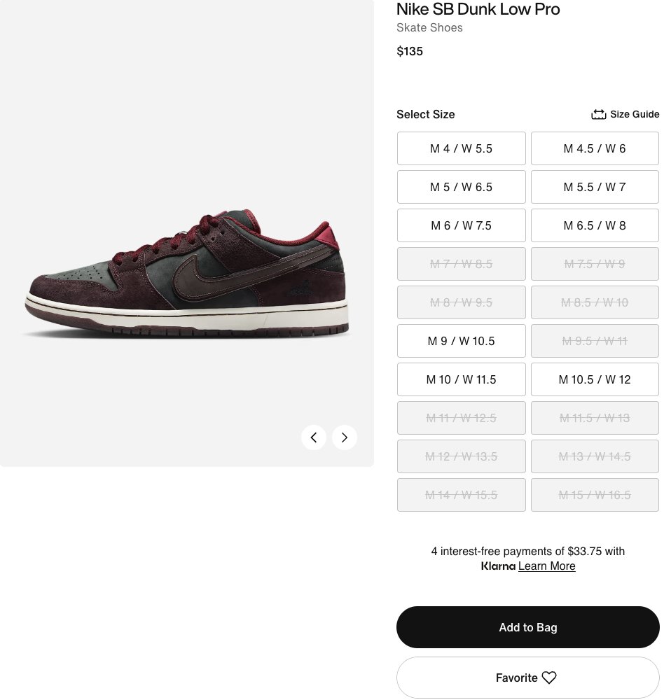This screenshot has width=664, height=700.
Task: Select size M 4 / W 5.5
Action: [461, 148]
